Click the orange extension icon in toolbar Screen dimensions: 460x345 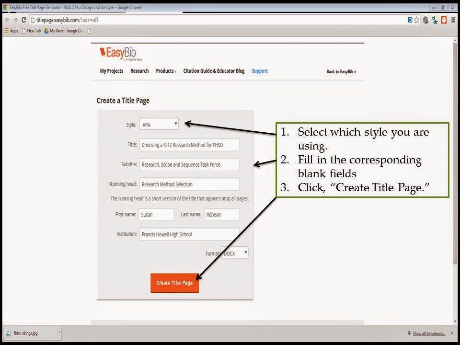(444, 20)
